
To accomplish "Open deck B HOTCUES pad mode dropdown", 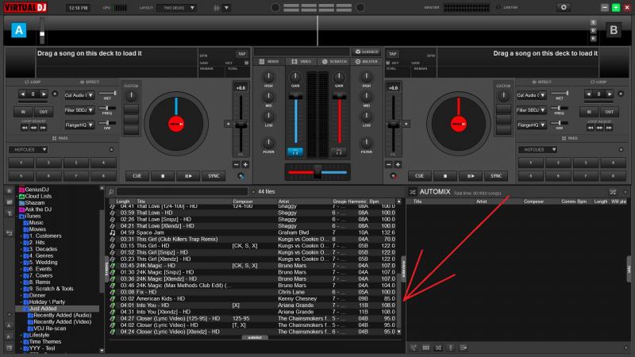I will click(538, 149).
